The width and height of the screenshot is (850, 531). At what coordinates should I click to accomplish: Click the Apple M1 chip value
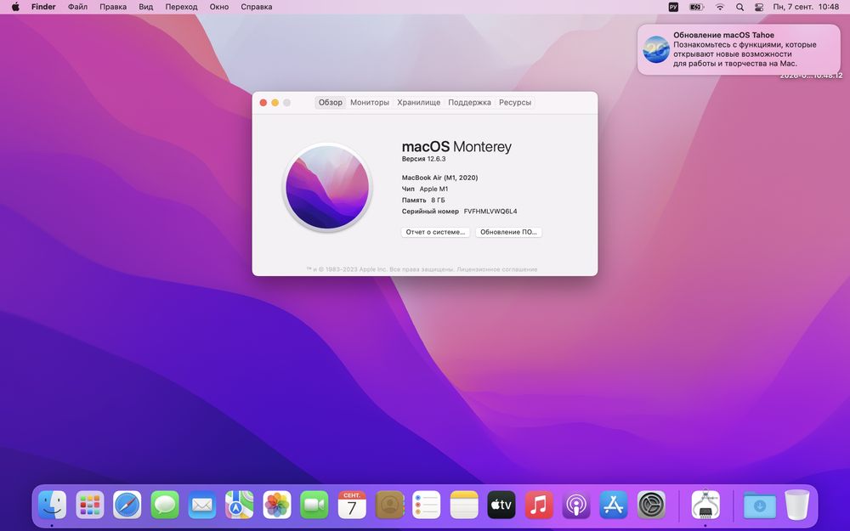pyautogui.click(x=433, y=189)
